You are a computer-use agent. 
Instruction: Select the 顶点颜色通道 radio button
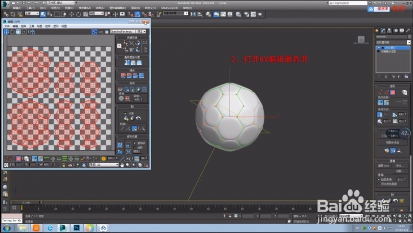(379, 184)
